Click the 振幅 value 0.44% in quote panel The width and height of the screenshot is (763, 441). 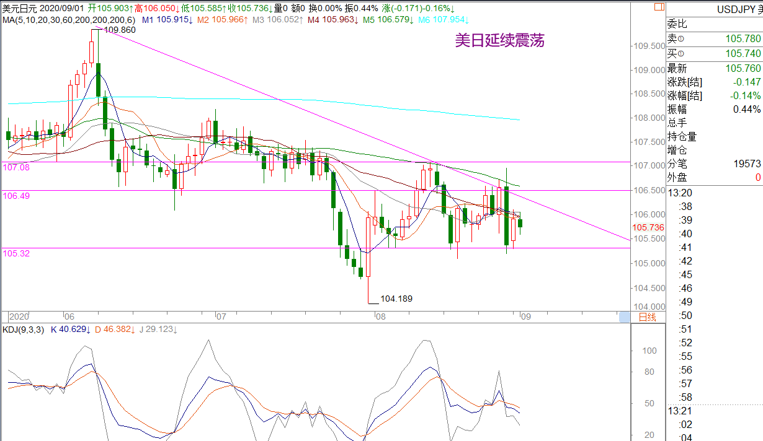(747, 110)
